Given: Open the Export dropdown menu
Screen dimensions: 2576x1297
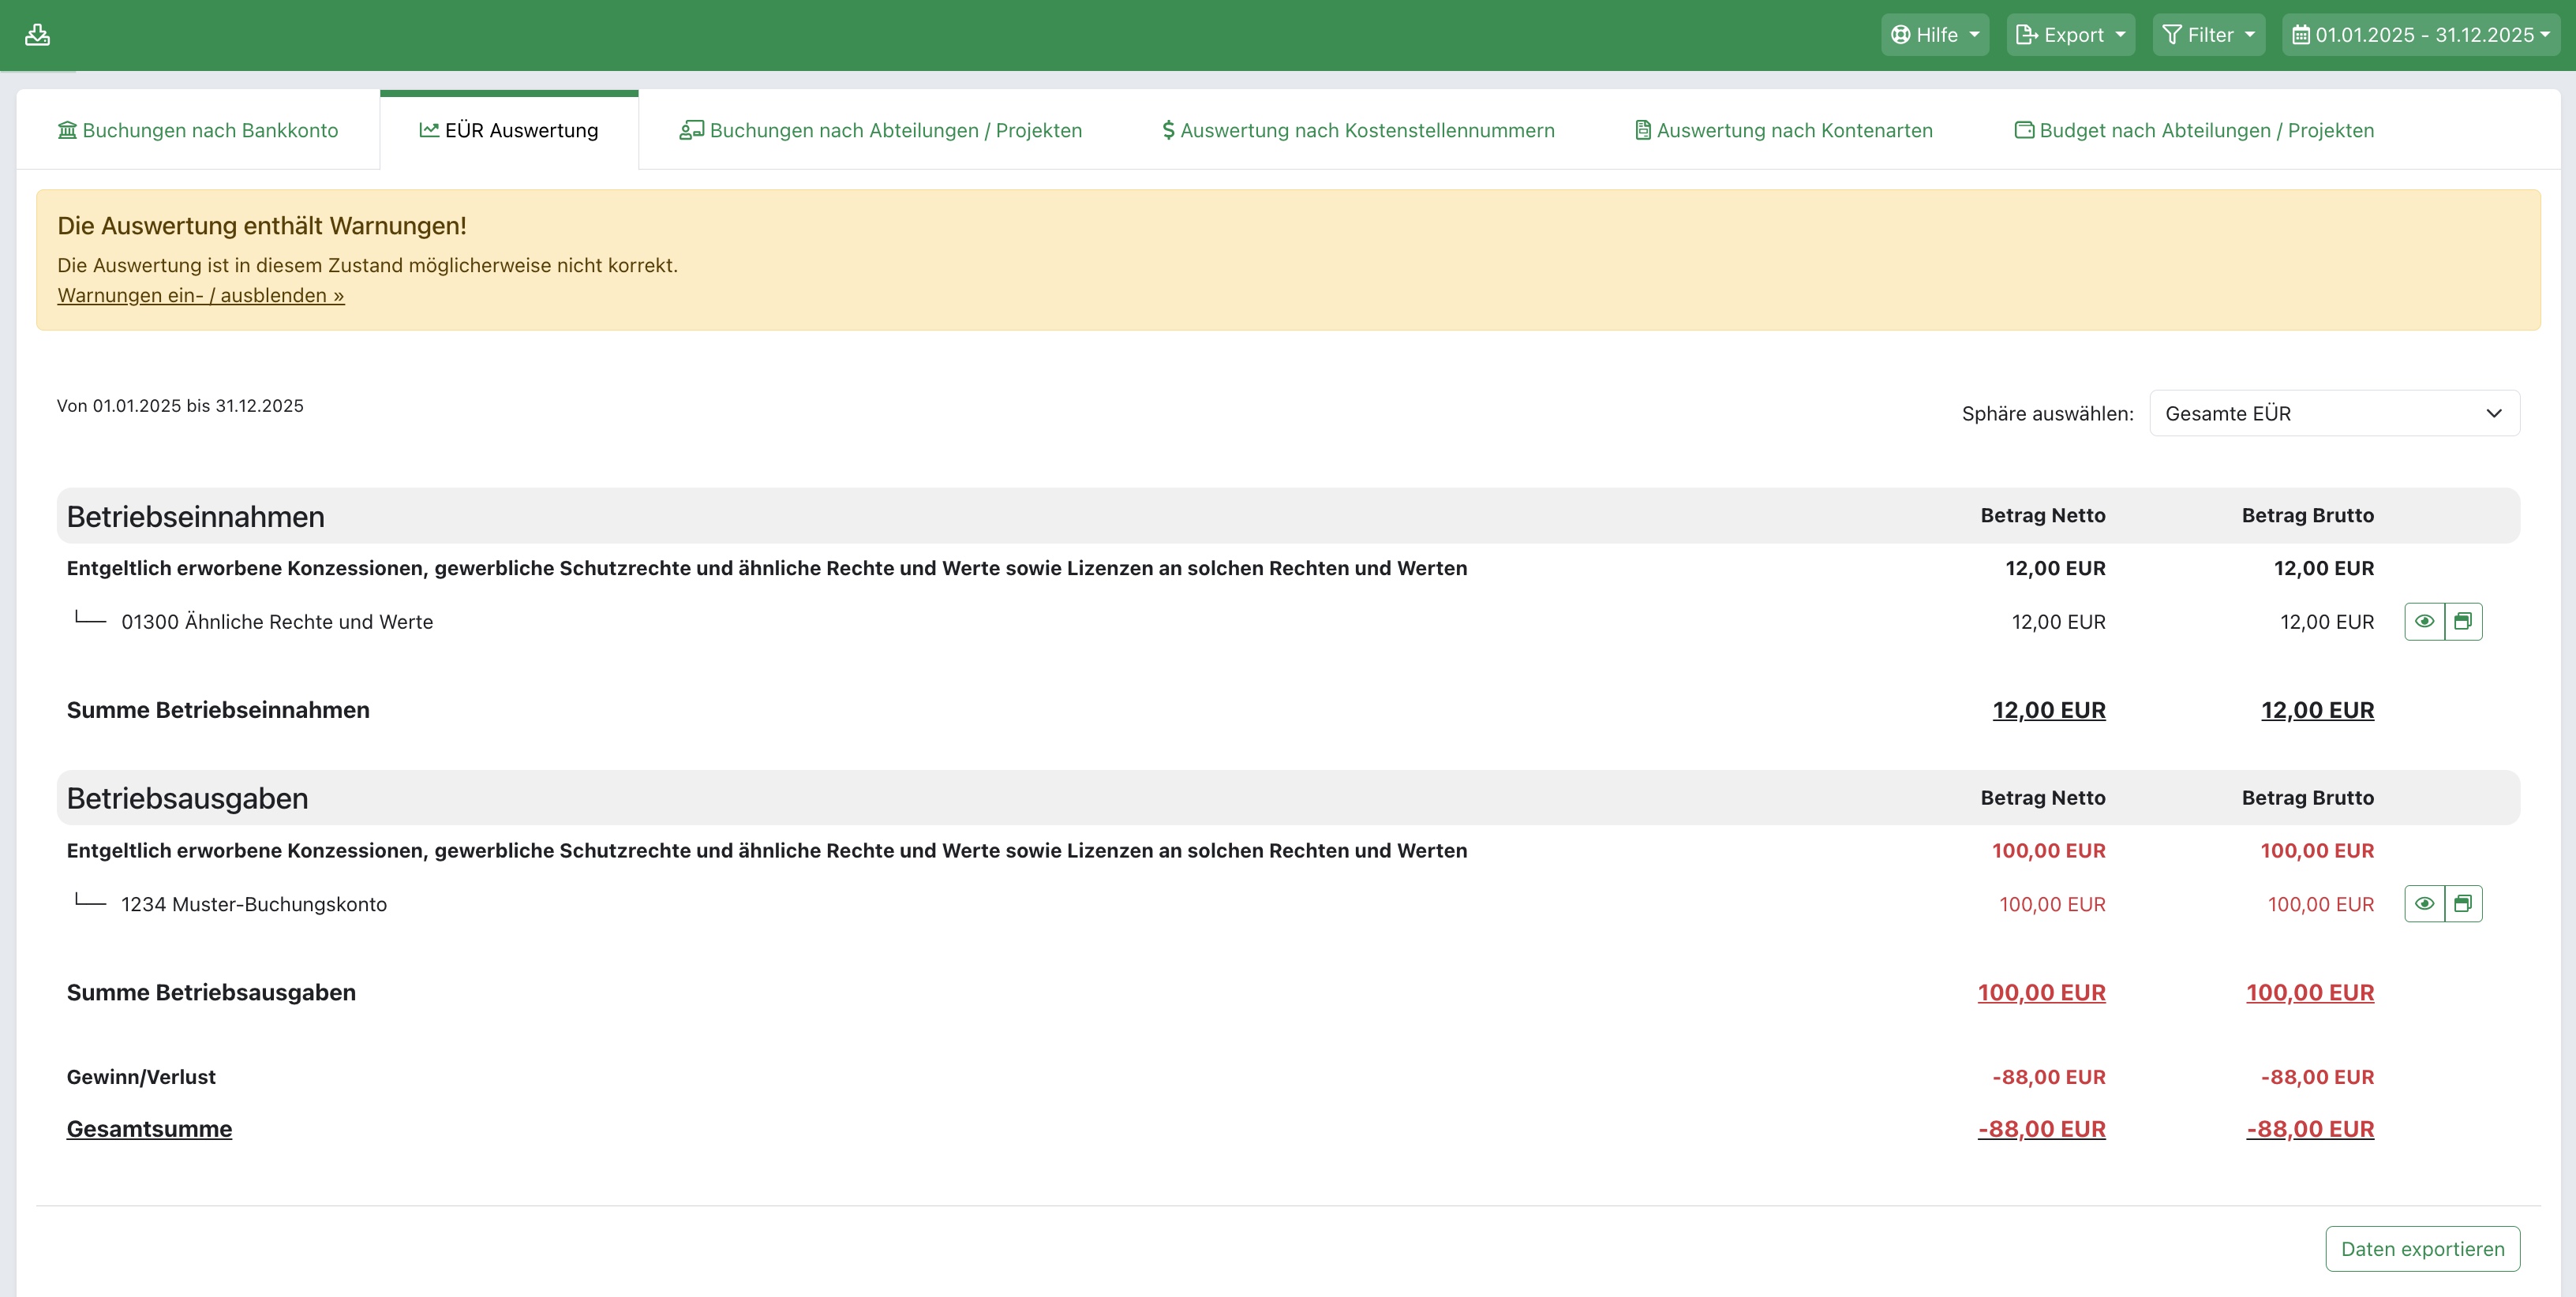Looking at the screenshot, I should click(x=2070, y=35).
